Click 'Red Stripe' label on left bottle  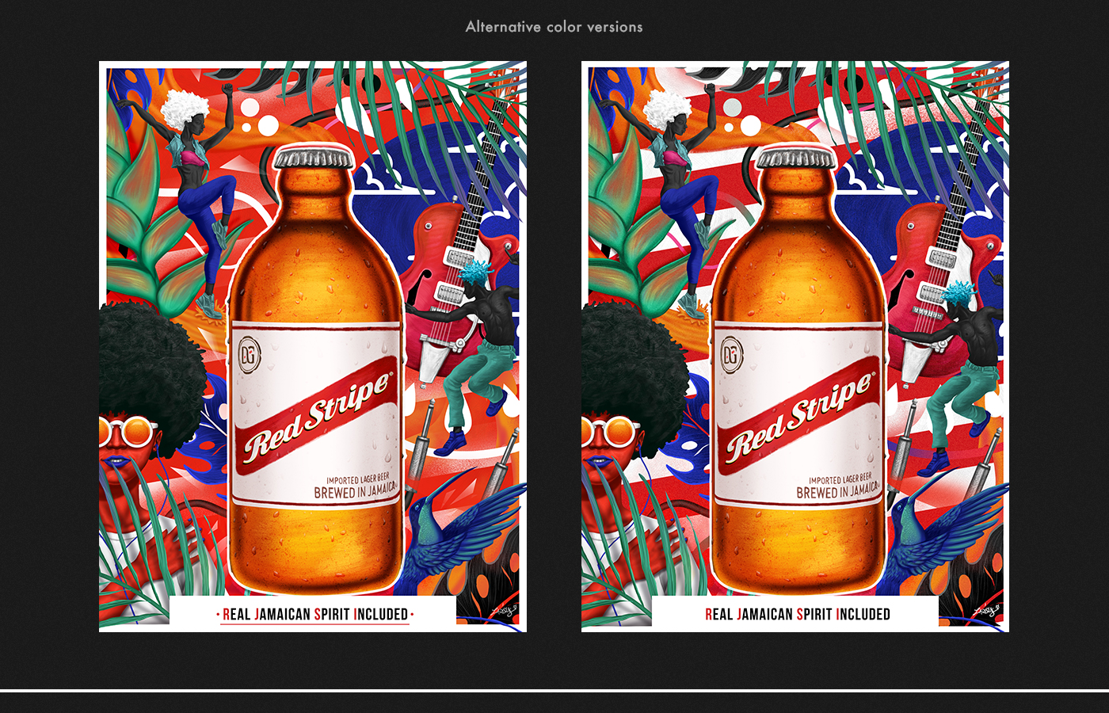tap(318, 418)
